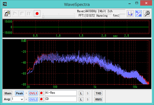Click the playback position slider thumb

click(x=43, y=17)
